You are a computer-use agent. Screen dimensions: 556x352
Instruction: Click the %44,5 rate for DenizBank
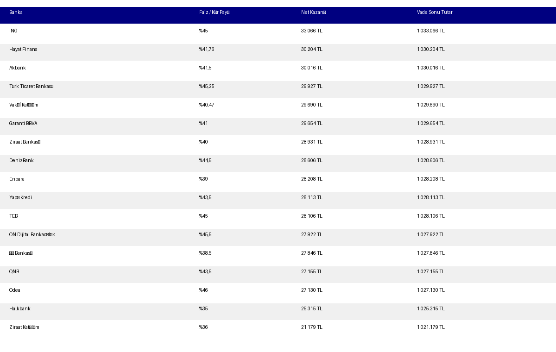[205, 161]
